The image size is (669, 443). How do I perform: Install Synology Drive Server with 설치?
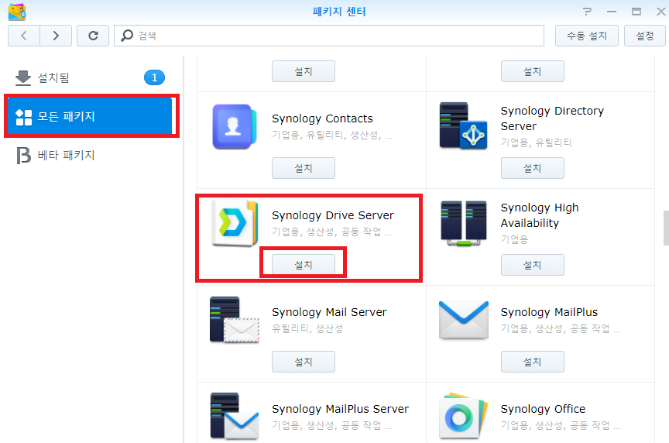click(304, 265)
